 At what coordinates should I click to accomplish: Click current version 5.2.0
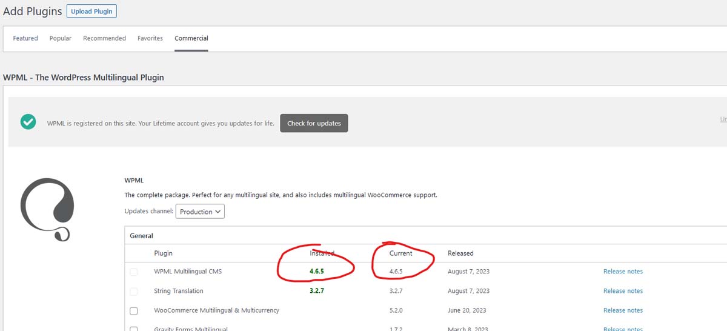(396, 310)
